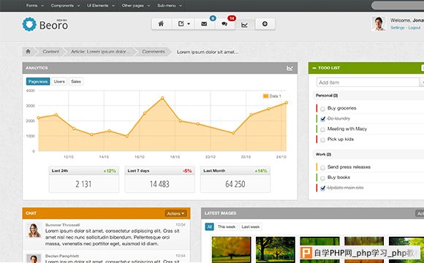Open the Settings link
Screen dimensions: 424x263
[x=397, y=28]
